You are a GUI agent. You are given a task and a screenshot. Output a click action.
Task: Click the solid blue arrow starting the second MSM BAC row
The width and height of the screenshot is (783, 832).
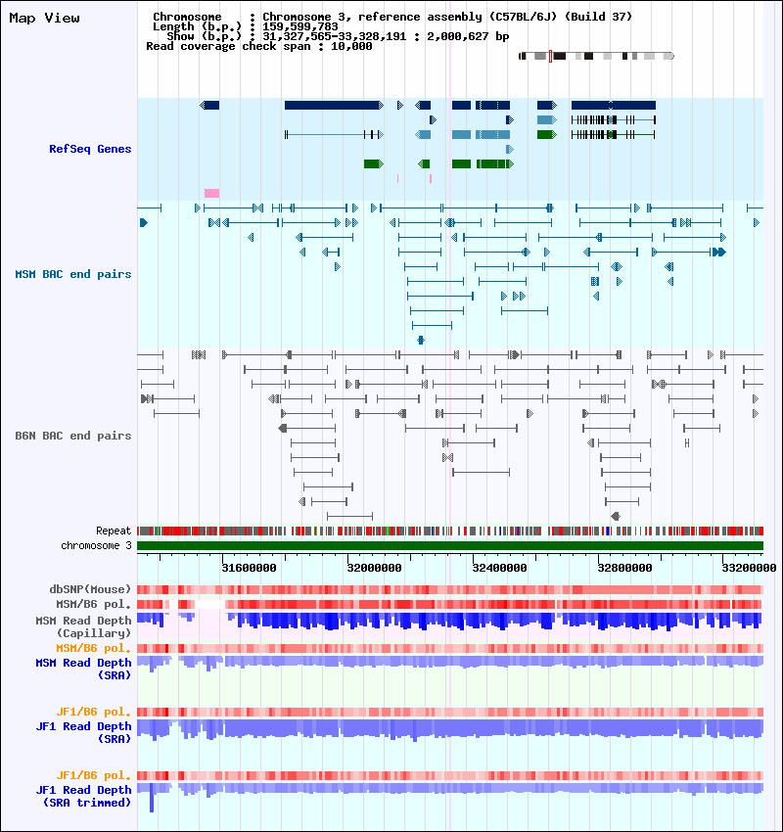[144, 223]
